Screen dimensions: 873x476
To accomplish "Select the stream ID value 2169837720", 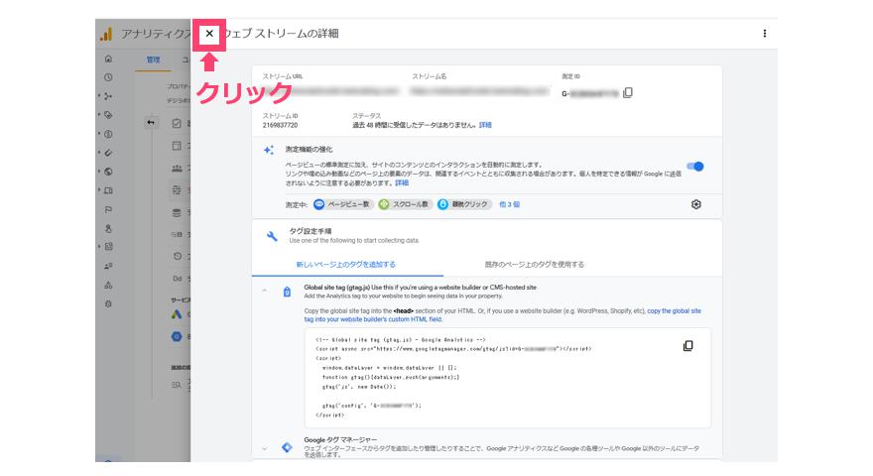I will click(x=280, y=125).
